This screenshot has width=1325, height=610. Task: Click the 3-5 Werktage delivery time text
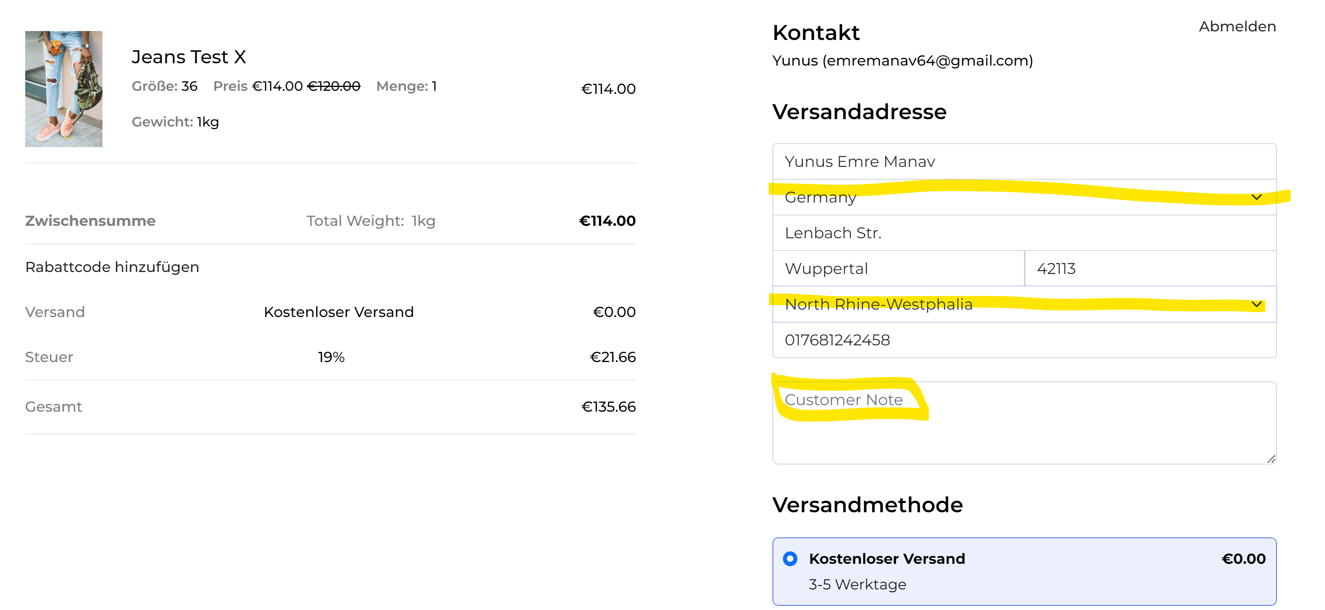click(x=857, y=584)
